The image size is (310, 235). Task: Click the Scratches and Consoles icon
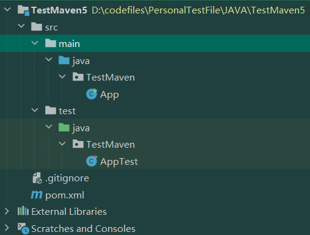(x=23, y=228)
